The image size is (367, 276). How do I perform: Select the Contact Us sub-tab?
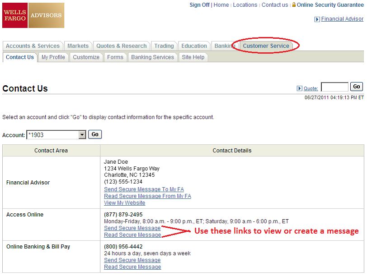click(x=20, y=57)
